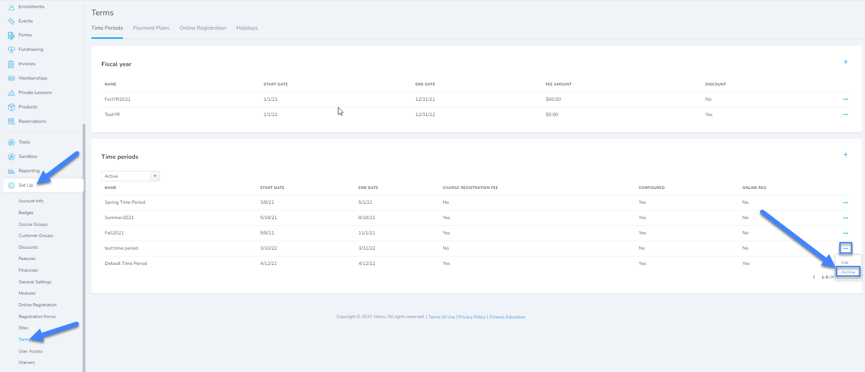Open Financials in the sidebar
Screen dimensions: 865x372
(28, 270)
